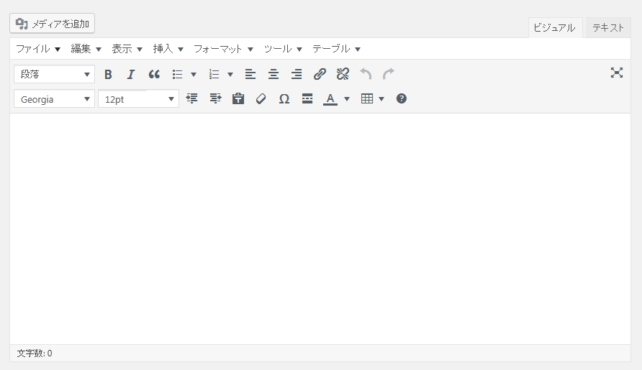642x370 pixels.
Task: Switch to the テキスト tab
Action: tap(608, 28)
